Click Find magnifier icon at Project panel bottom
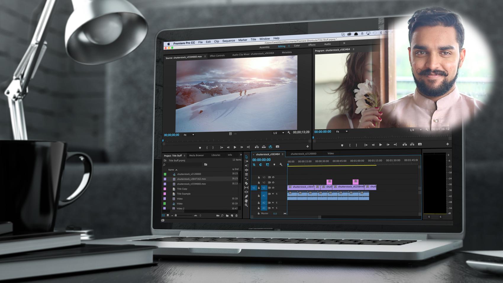The height and width of the screenshot is (283, 503). (x=222, y=216)
